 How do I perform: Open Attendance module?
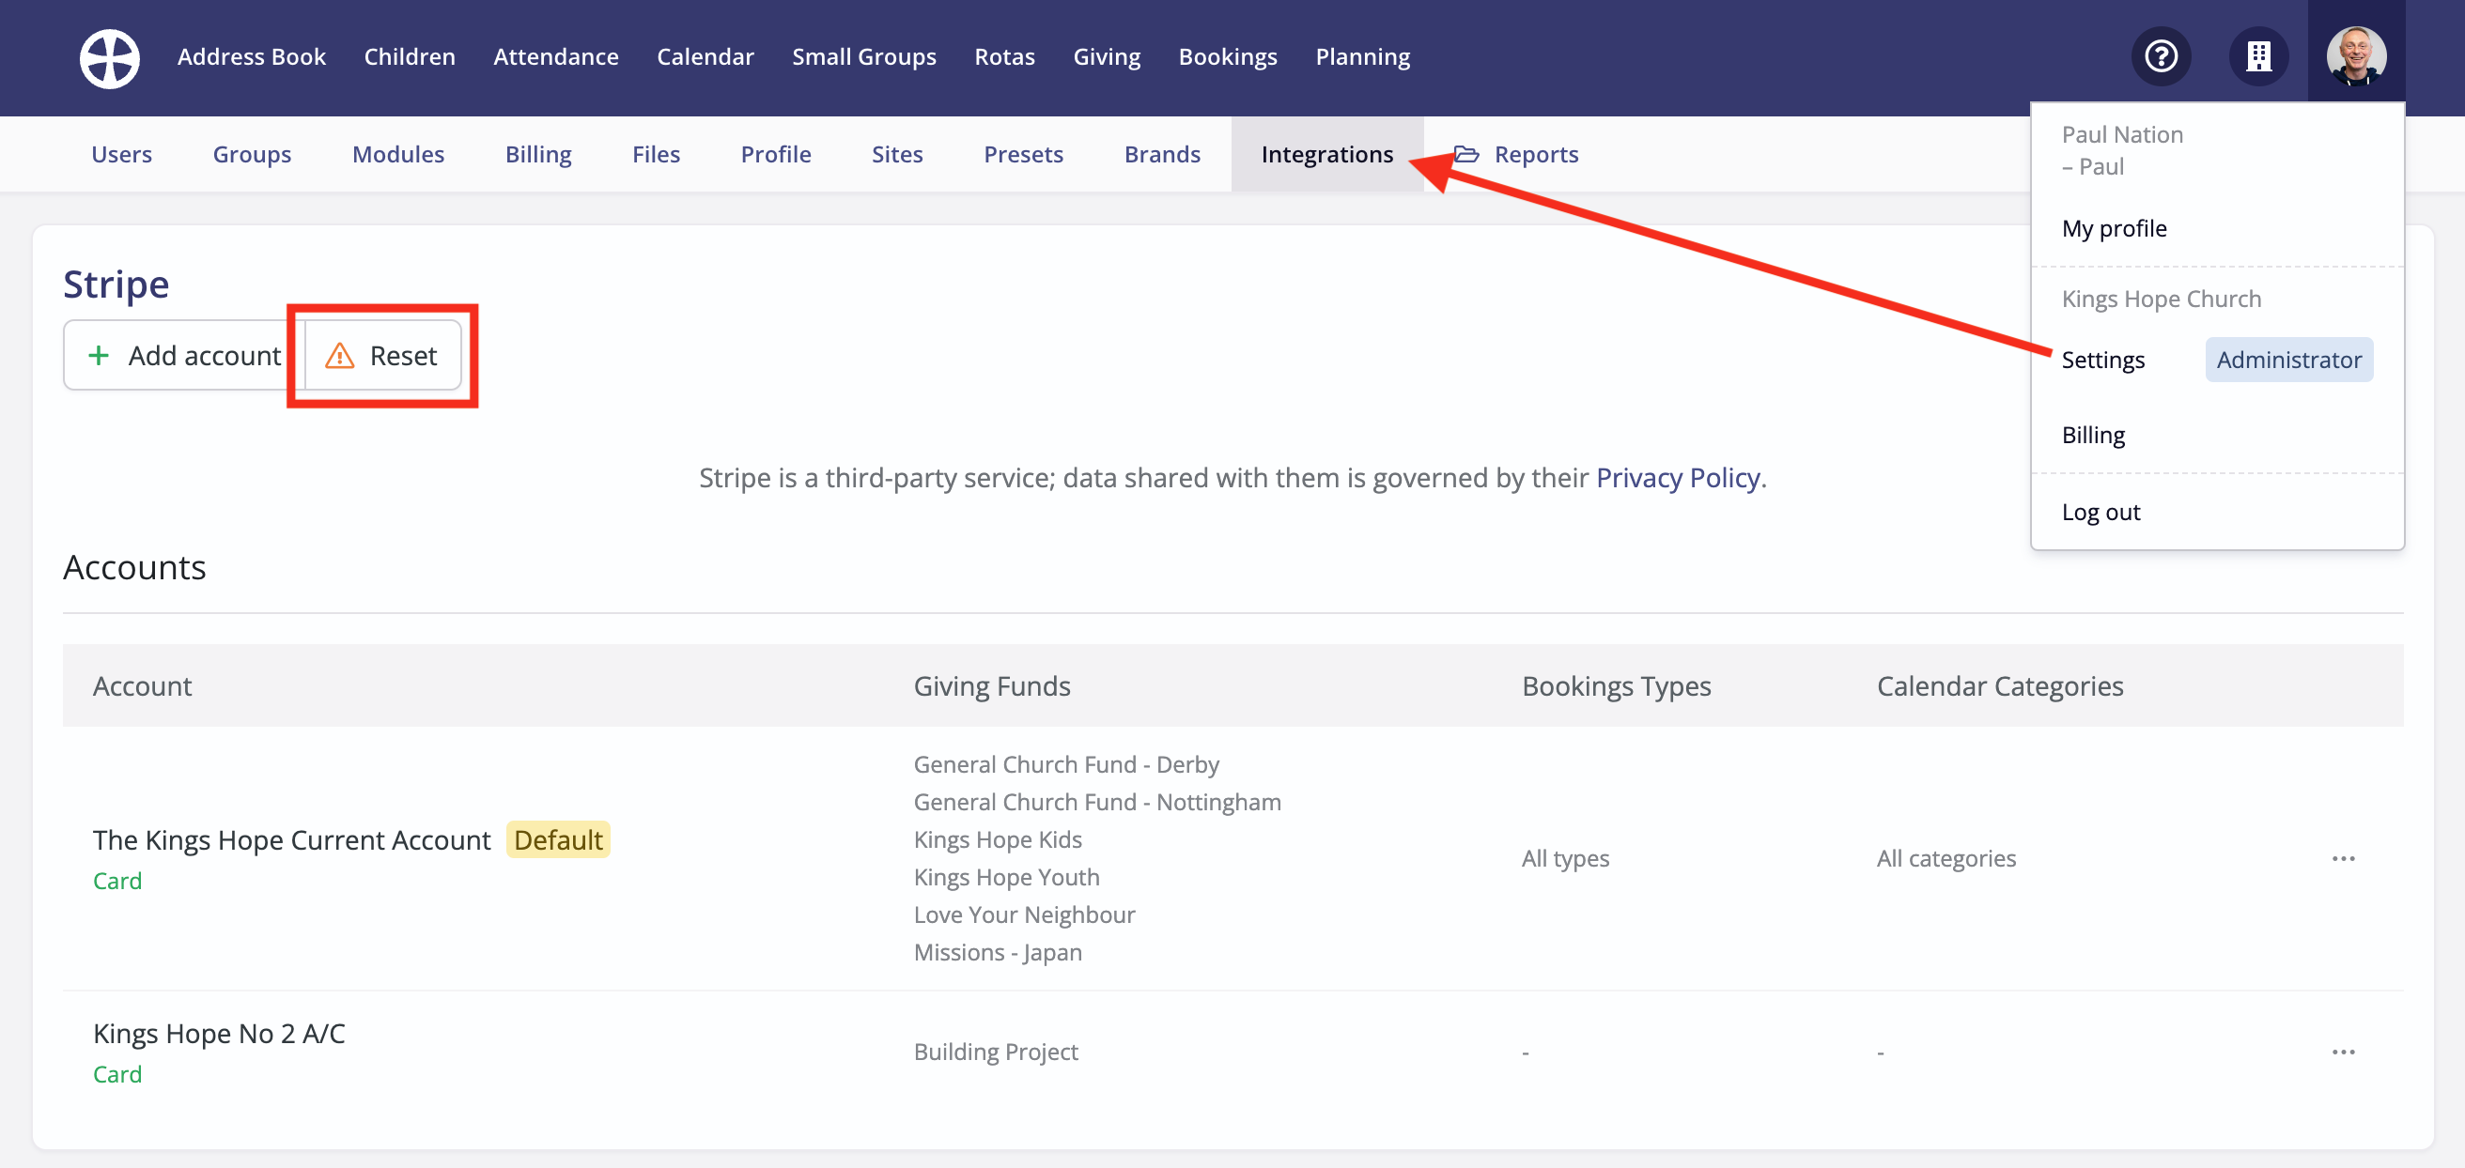click(x=556, y=56)
